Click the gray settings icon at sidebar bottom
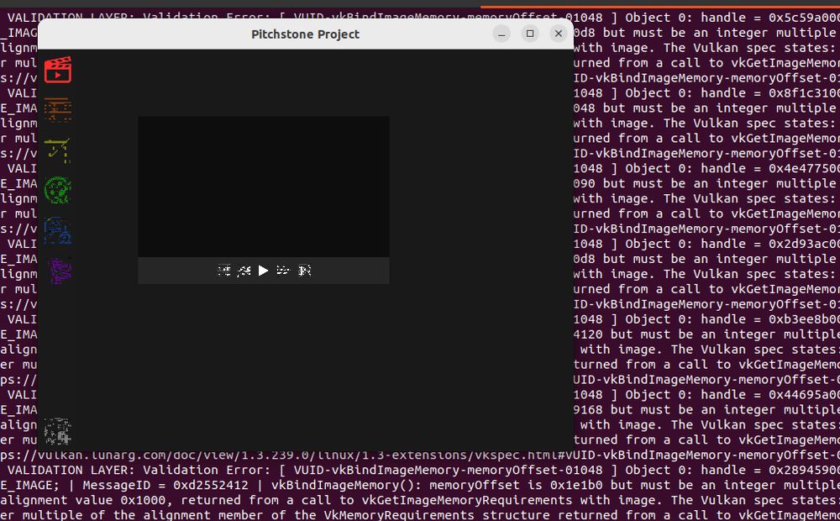This screenshot has width=840, height=521. 59,429
